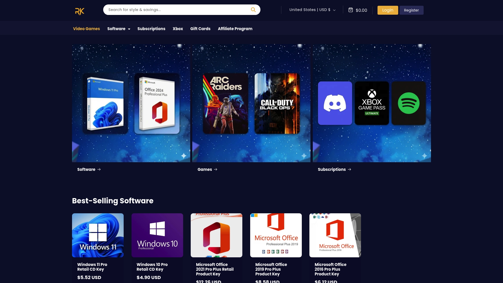Open the shopping cart icon
This screenshot has width=503, height=283.
(351, 10)
